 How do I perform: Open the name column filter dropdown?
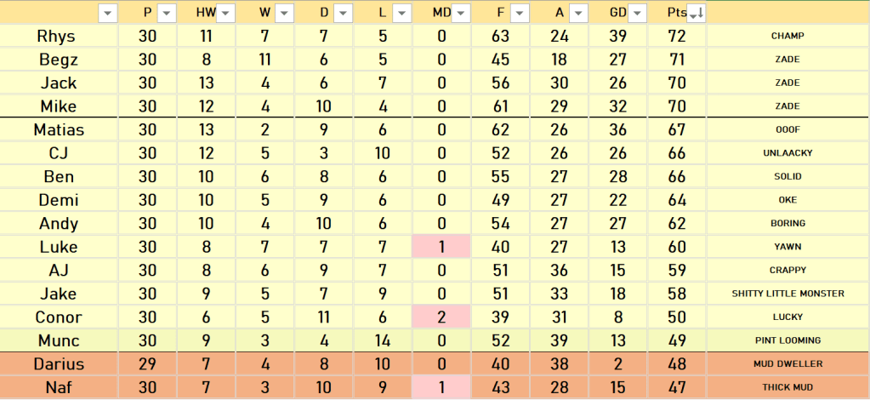coord(108,13)
